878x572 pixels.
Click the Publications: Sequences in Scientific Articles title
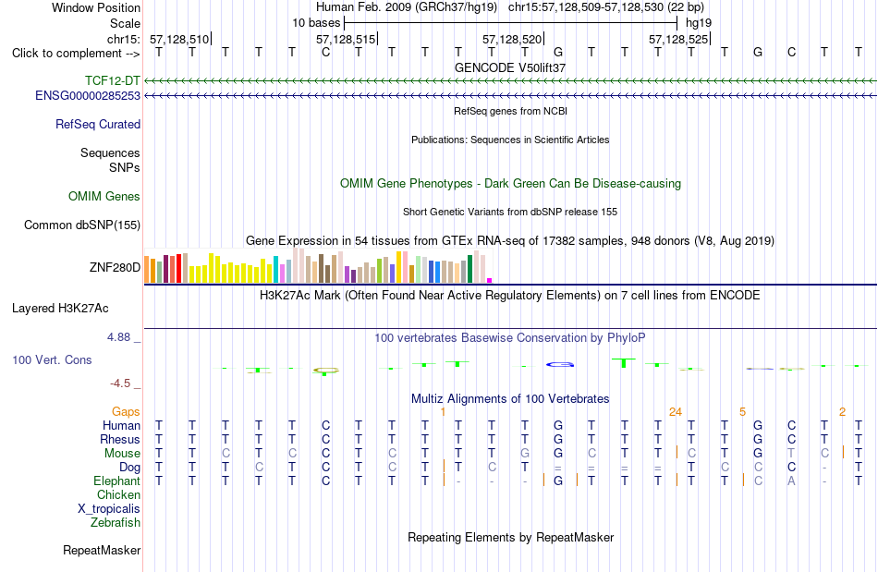pos(510,140)
